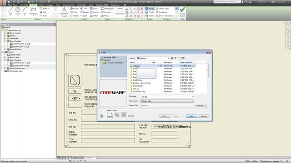The width and height of the screenshot is (291, 163).
Task: Click the Find button in dialog
Action: coord(165,116)
